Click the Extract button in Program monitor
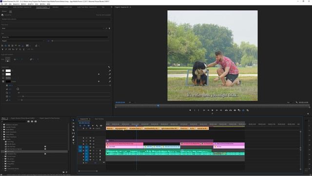The image size is (312, 176). [x=231, y=110]
